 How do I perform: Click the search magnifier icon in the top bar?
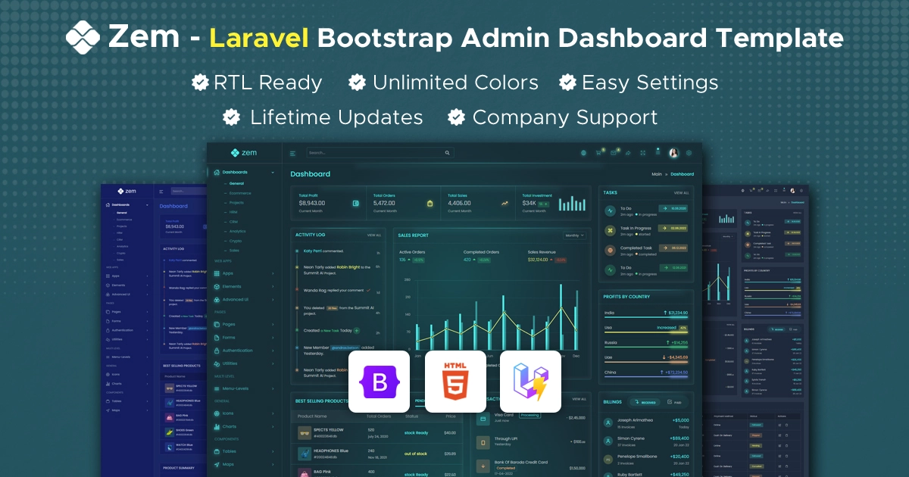tap(448, 153)
